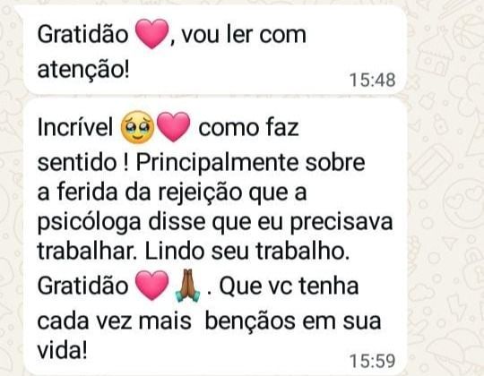Click the word atenção! in first message
This screenshot has height=376, width=484.
[83, 70]
